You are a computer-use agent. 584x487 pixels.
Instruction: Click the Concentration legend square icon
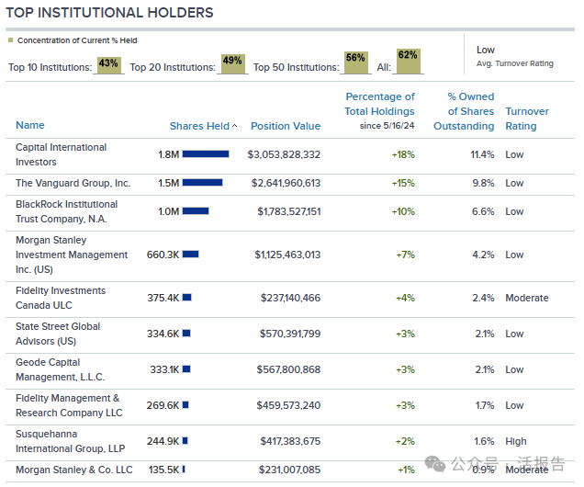coord(11,40)
